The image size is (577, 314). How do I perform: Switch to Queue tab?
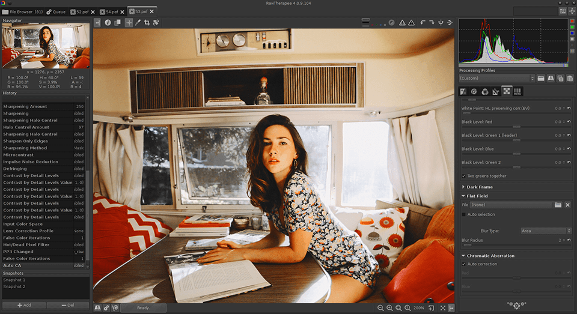pyautogui.click(x=56, y=12)
